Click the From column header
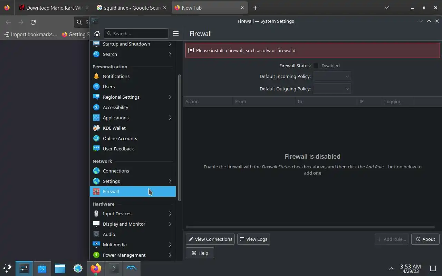The width and height of the screenshot is (442, 276). pyautogui.click(x=264, y=101)
